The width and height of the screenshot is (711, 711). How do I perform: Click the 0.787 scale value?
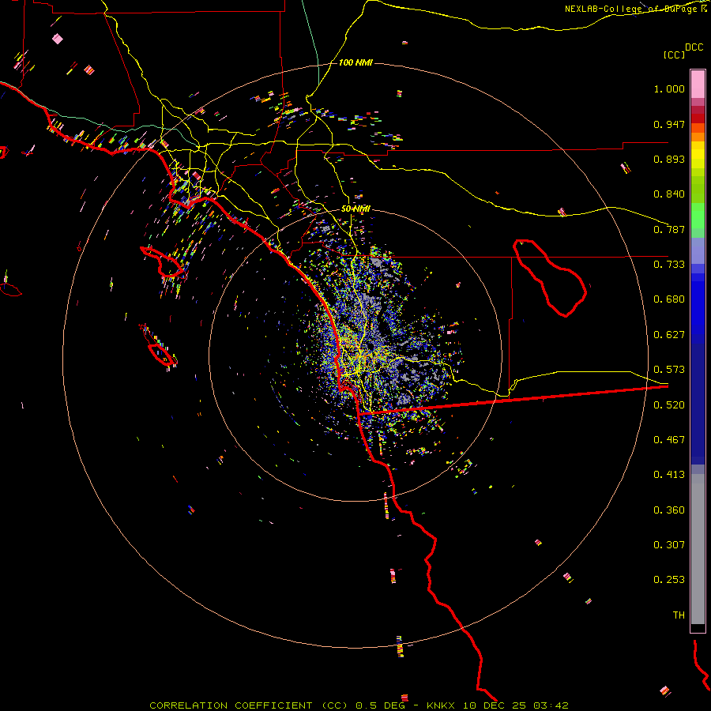669,229
